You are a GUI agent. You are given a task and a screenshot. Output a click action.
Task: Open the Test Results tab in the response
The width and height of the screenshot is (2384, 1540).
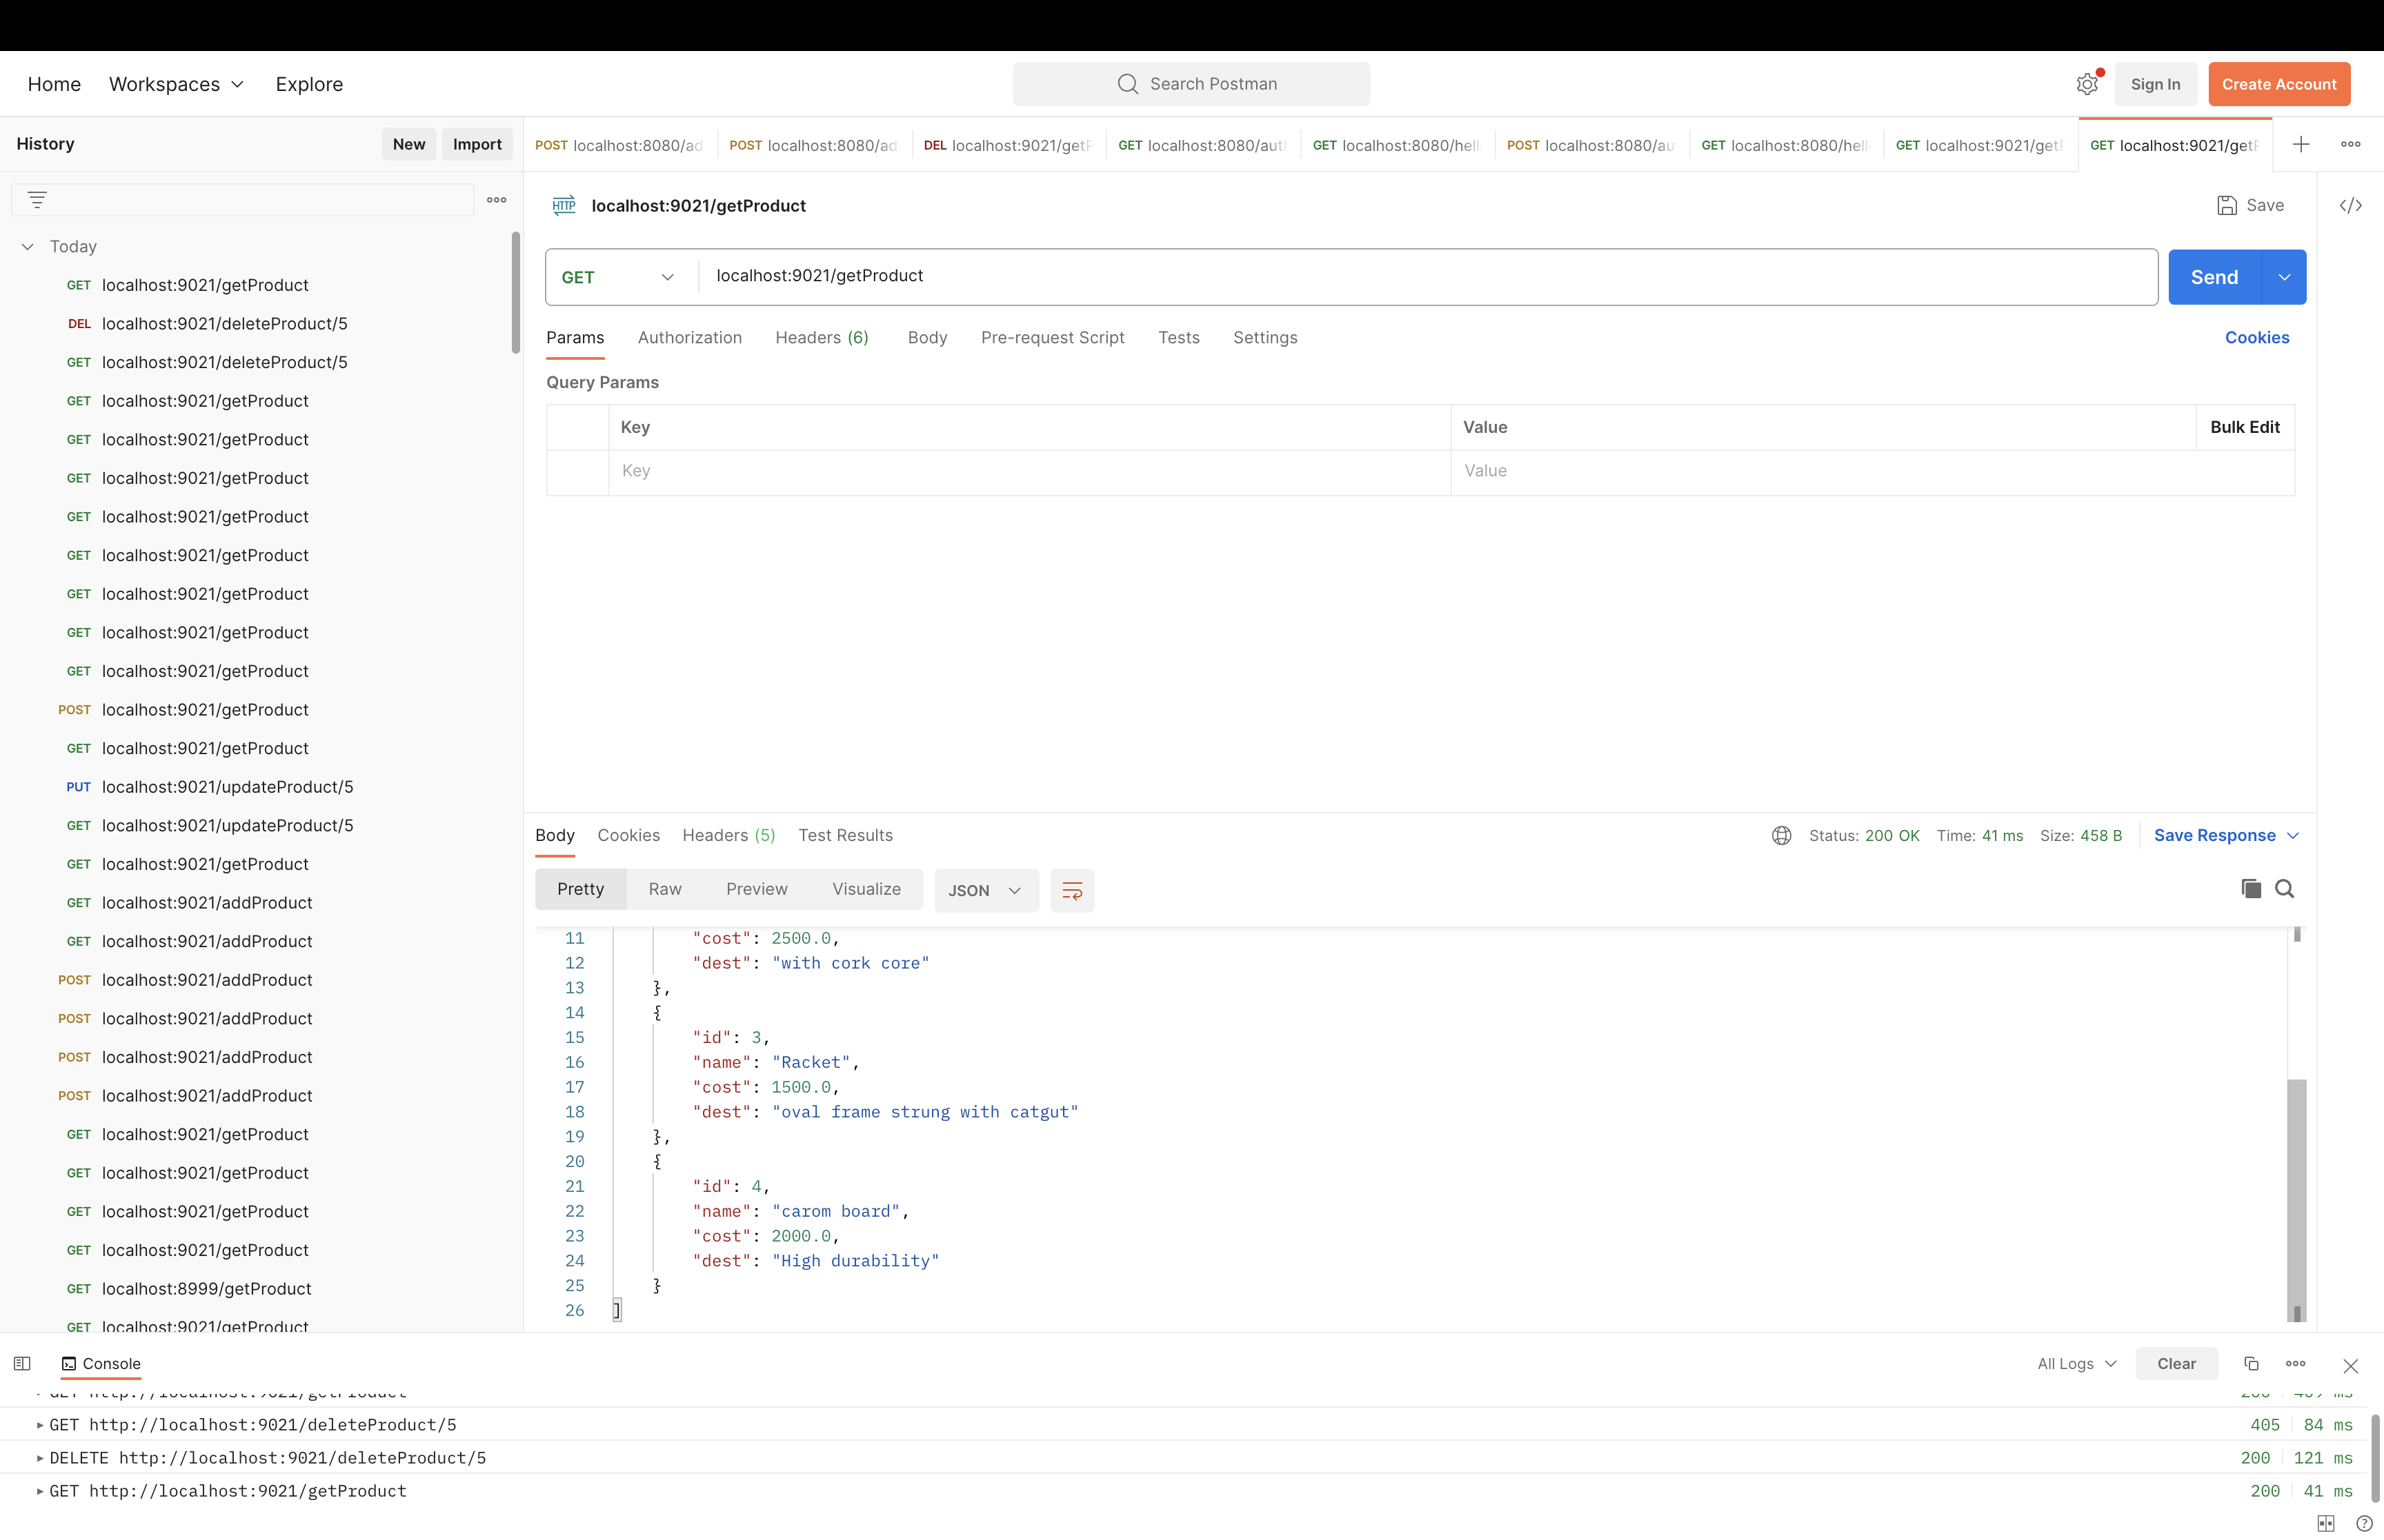(845, 835)
